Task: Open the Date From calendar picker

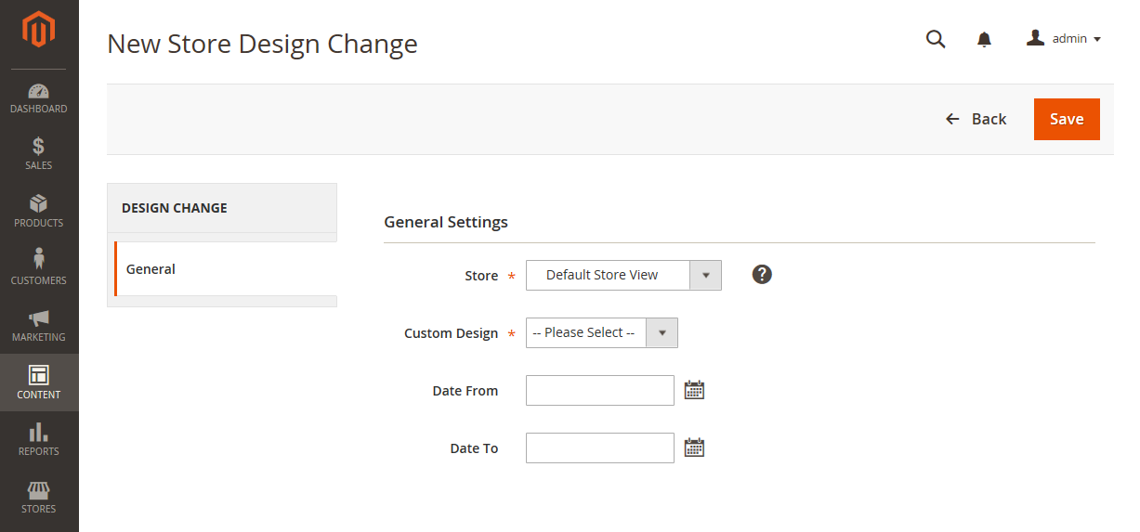Action: pyautogui.click(x=694, y=390)
